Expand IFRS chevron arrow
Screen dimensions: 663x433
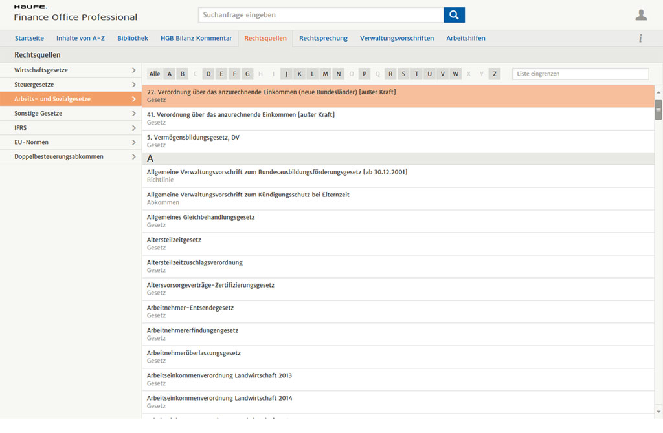(x=133, y=127)
